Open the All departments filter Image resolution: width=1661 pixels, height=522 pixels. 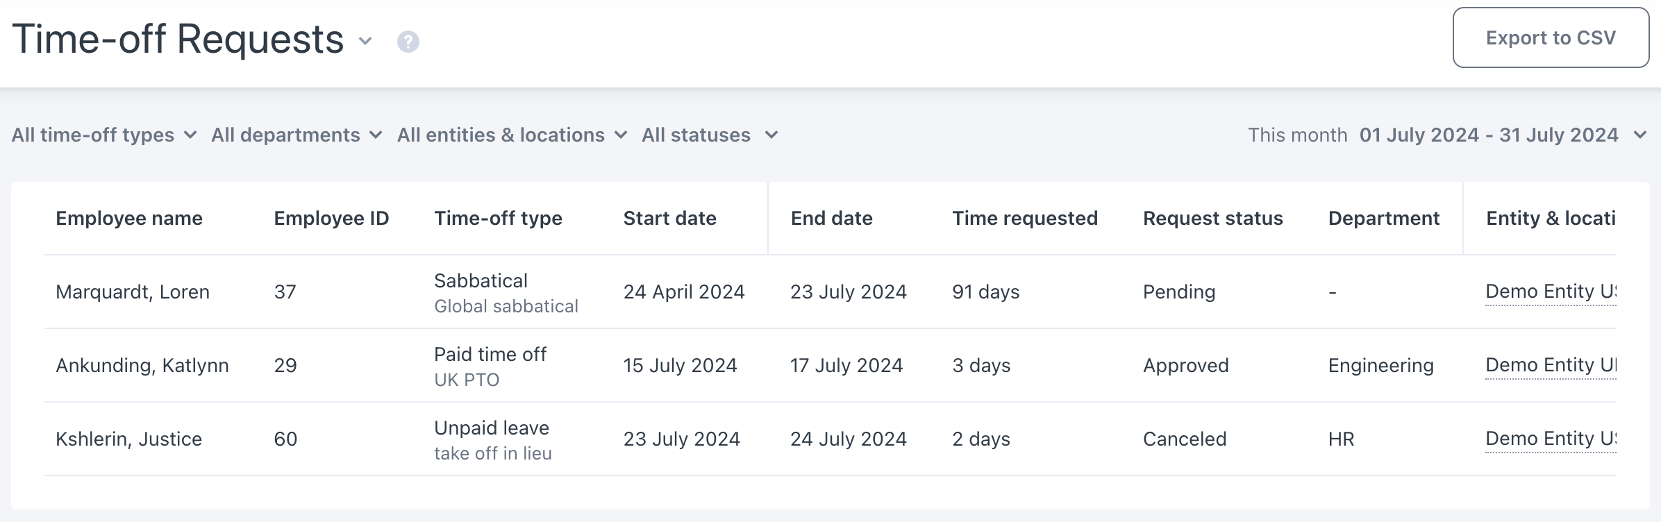coord(297,135)
